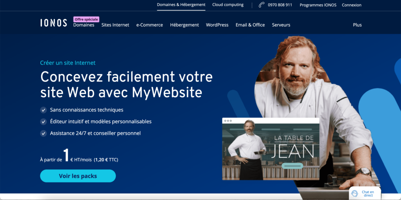Select Domaines & Hébergement tab

click(x=181, y=5)
